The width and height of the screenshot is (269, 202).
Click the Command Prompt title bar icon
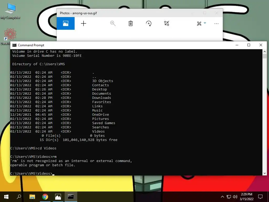pyautogui.click(x=14, y=45)
